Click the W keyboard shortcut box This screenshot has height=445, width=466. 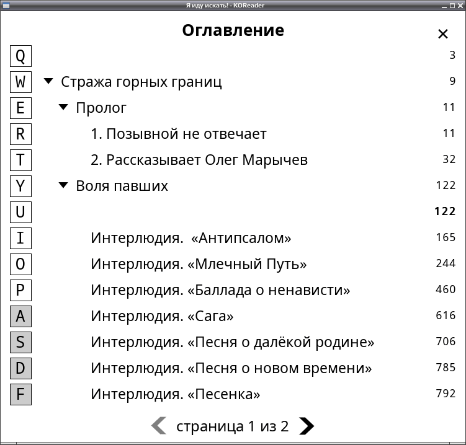(21, 82)
